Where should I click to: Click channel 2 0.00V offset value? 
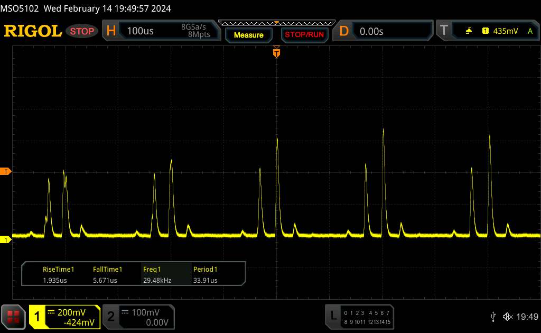[157, 322]
